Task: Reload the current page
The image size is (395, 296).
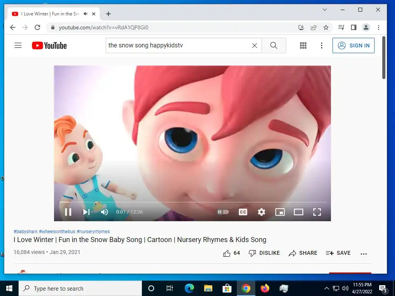Action: (x=37, y=27)
